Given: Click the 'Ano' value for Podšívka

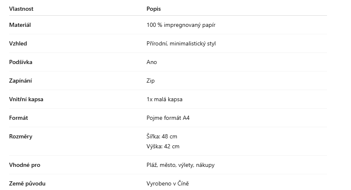Looking at the screenshot, I should (x=151, y=62).
